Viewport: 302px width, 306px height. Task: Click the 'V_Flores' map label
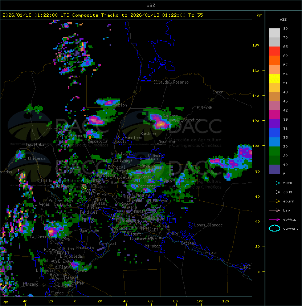(55, 293)
